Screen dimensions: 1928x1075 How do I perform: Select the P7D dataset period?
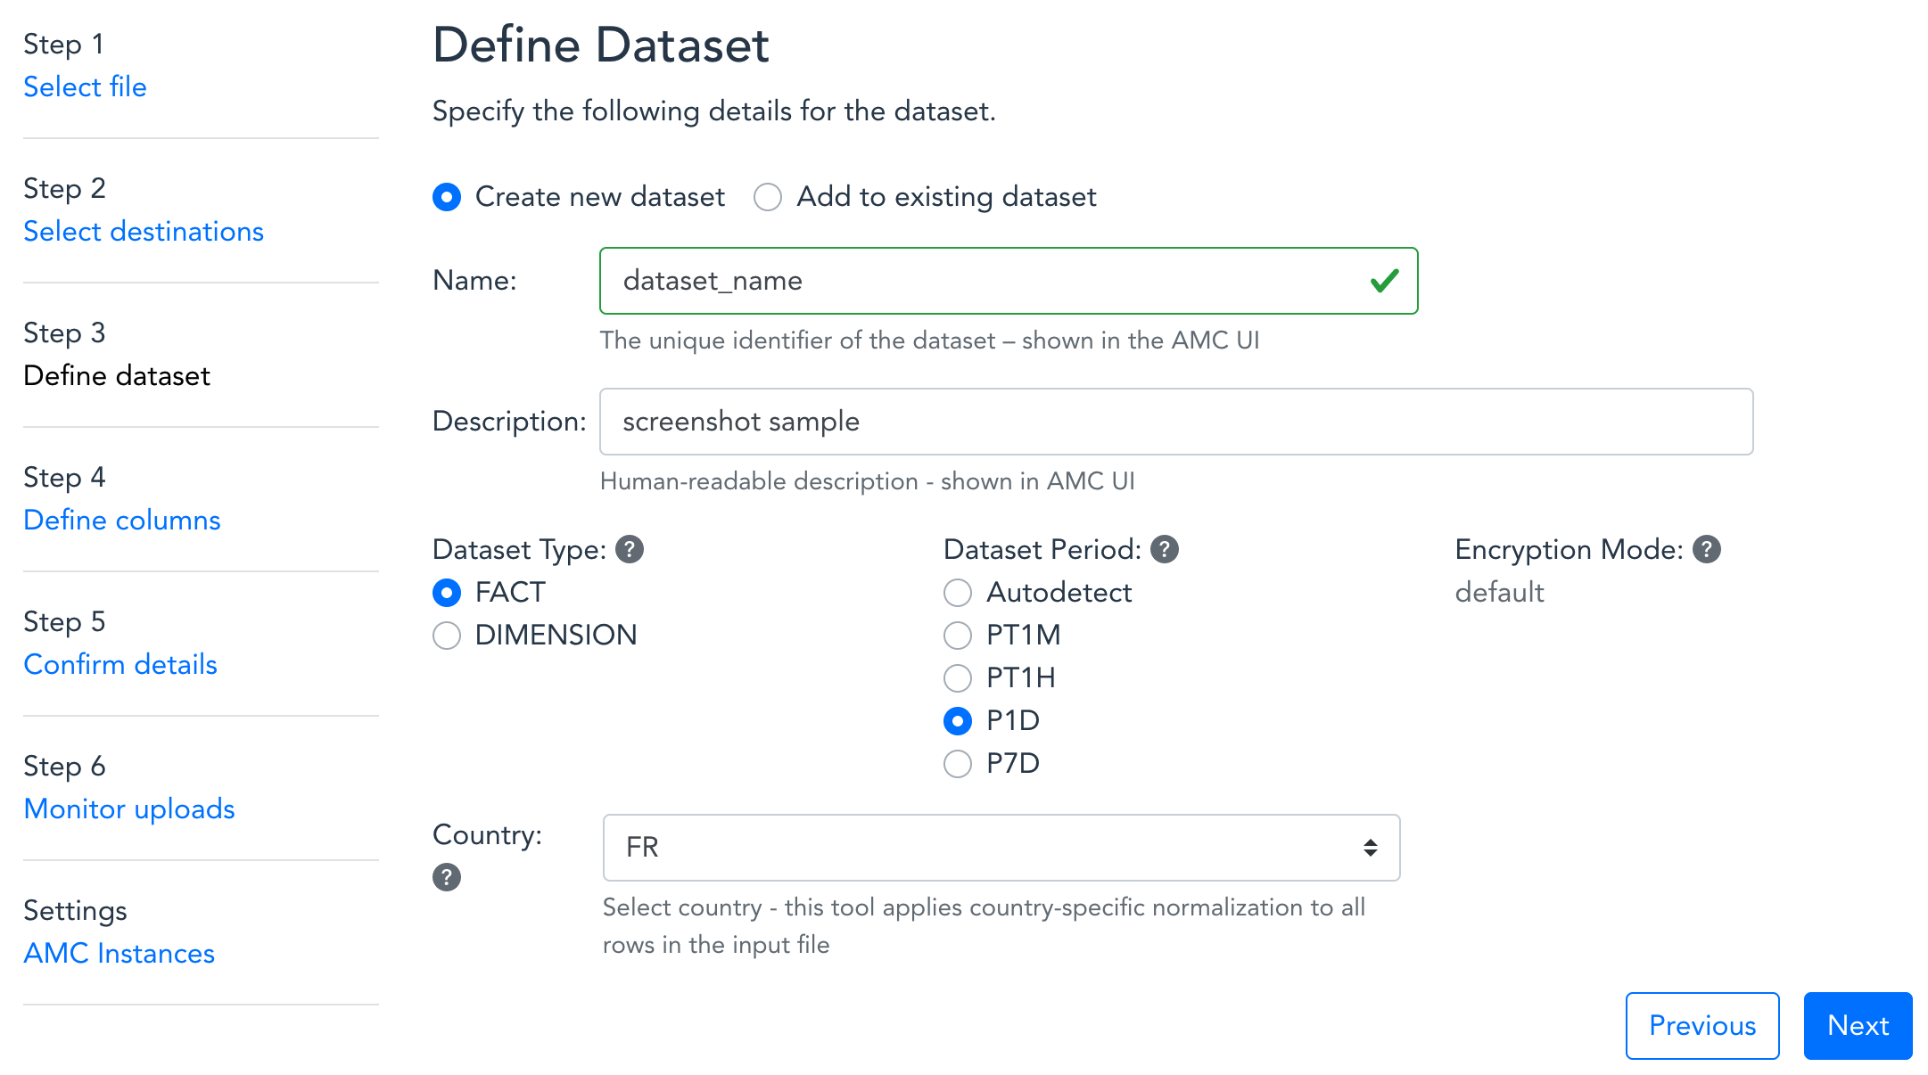[958, 764]
